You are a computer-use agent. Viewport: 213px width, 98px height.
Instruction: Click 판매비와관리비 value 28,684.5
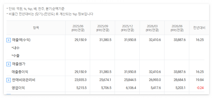click(x=179, y=80)
